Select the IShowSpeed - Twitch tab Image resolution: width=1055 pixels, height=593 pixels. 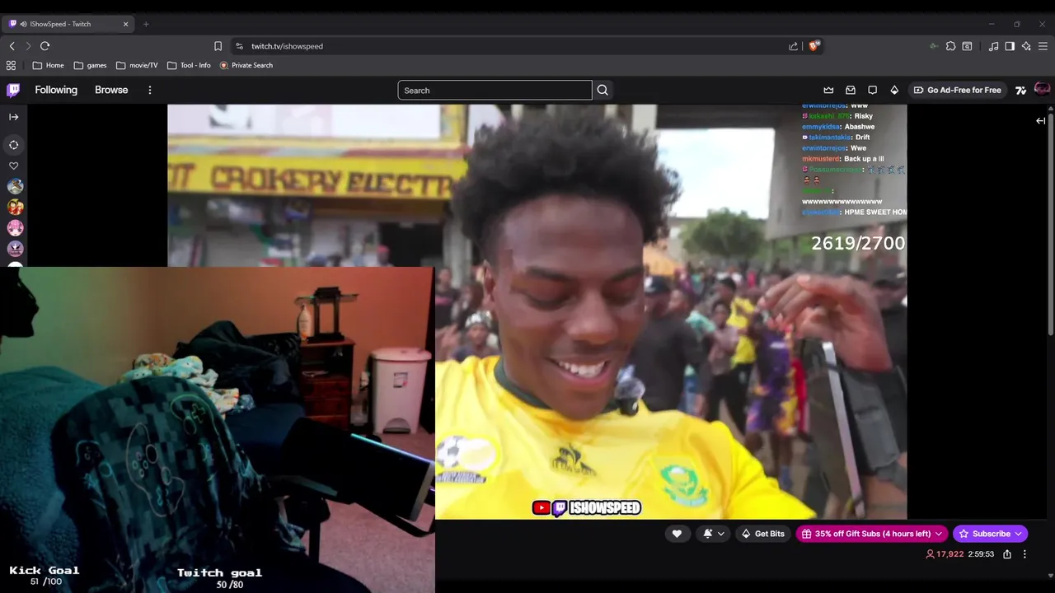(69, 24)
